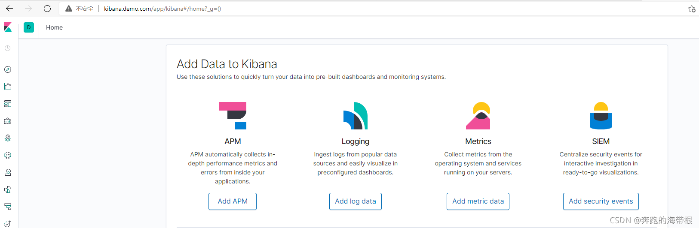Open the Machine Learning sidebar icon
This screenshot has width=699, height=228.
coord(8,155)
